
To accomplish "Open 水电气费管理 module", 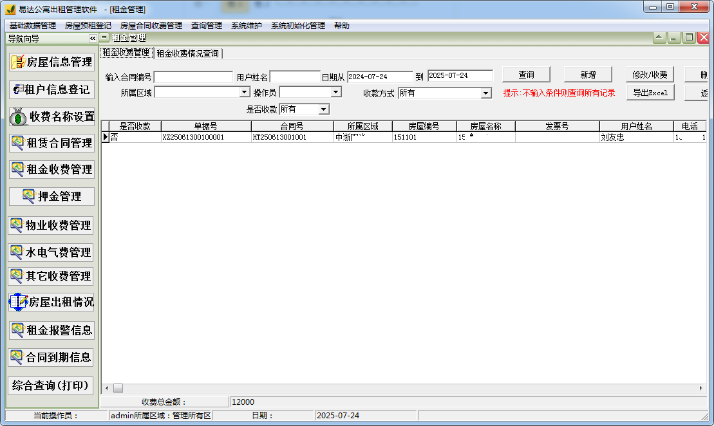I will coord(52,252).
